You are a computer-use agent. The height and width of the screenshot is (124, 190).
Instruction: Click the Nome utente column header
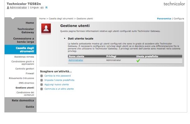pos(76,56)
